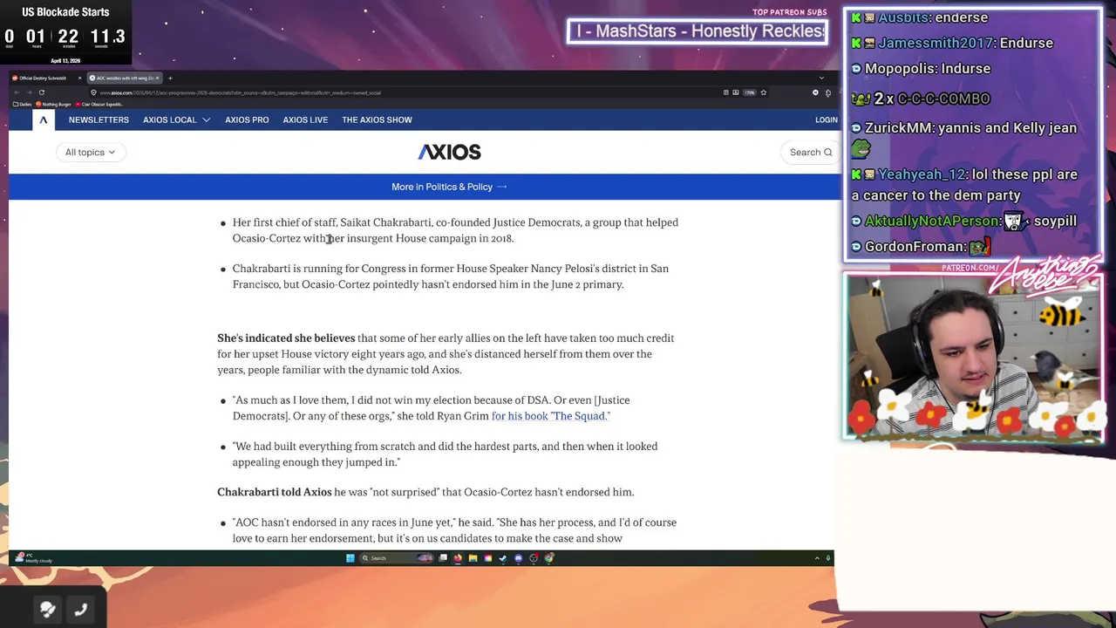This screenshot has width=1116, height=628.
Task: Click the OBS icon on the taskbar
Action: [x=534, y=558]
